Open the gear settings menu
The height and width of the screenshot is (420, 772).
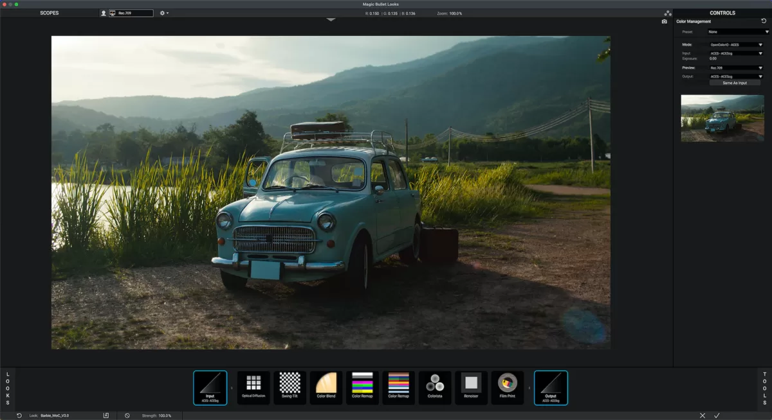click(x=164, y=13)
